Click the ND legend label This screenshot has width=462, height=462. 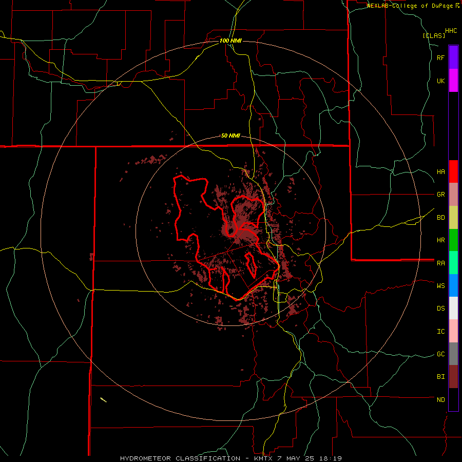click(440, 400)
